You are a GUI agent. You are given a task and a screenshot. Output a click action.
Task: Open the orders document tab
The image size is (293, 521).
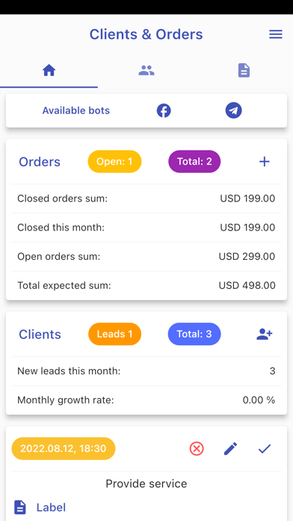pos(244,70)
